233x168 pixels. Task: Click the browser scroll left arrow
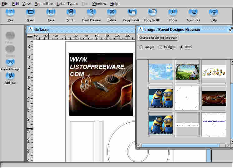139,146
